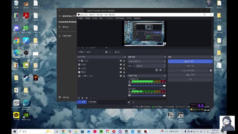Hide the first source with eye icon
238x134 pixels.
[121, 61]
